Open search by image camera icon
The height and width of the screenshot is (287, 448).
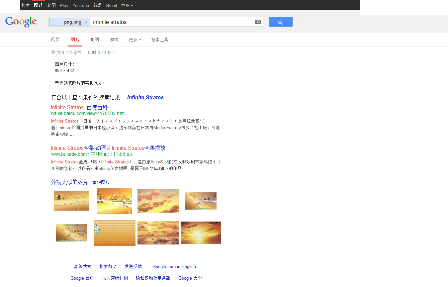[x=258, y=22]
